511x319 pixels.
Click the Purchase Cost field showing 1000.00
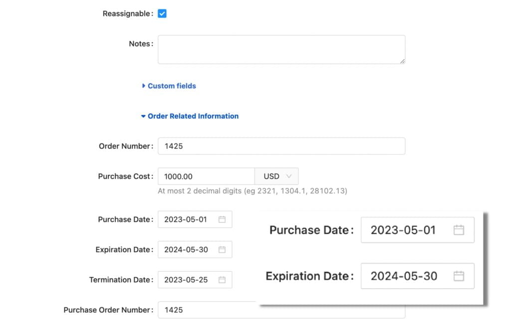pos(205,176)
